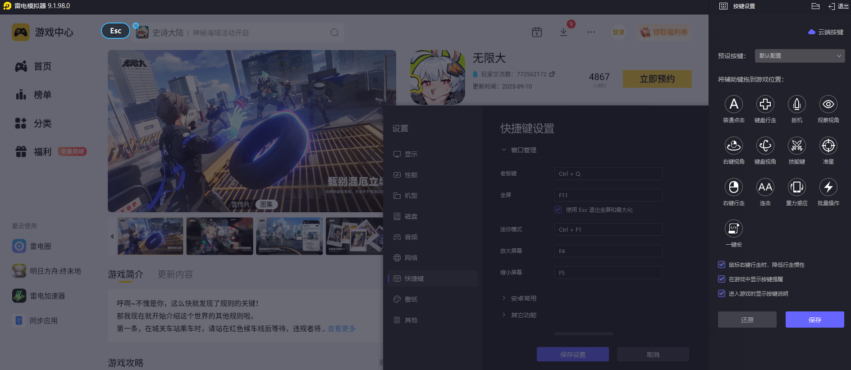The image size is (851, 370).
Task: Open 壁纸 settings tab
Action: pyautogui.click(x=433, y=299)
